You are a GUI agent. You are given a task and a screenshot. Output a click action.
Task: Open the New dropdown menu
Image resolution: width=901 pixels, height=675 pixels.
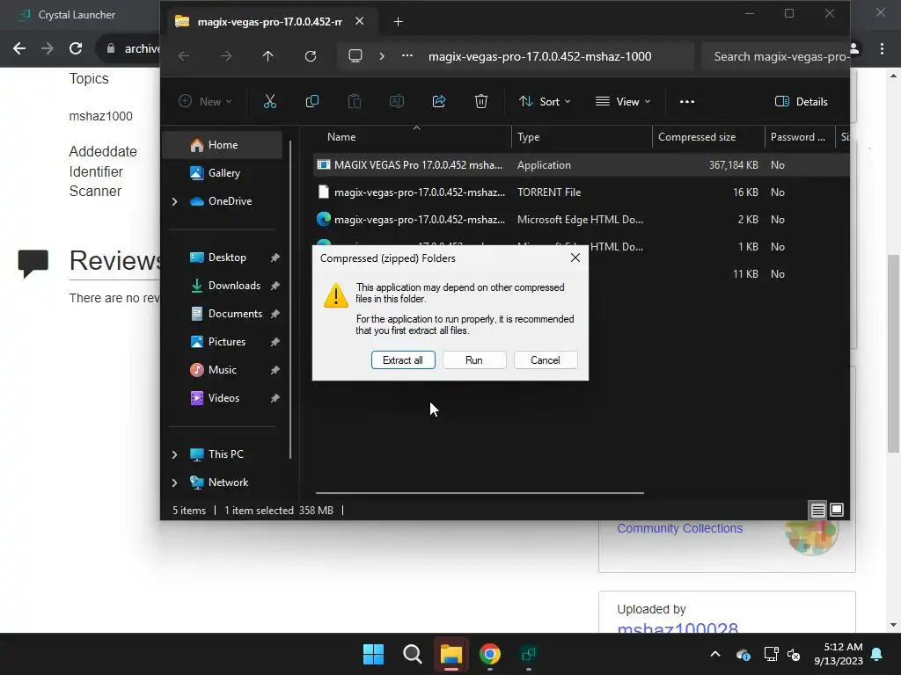(205, 102)
